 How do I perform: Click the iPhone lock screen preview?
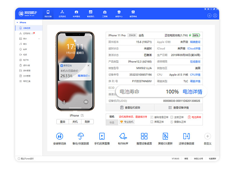point(75,71)
